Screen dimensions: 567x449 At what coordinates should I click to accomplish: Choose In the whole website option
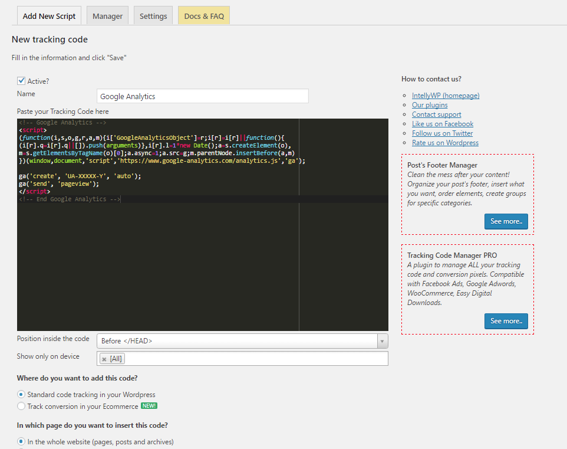(x=22, y=441)
